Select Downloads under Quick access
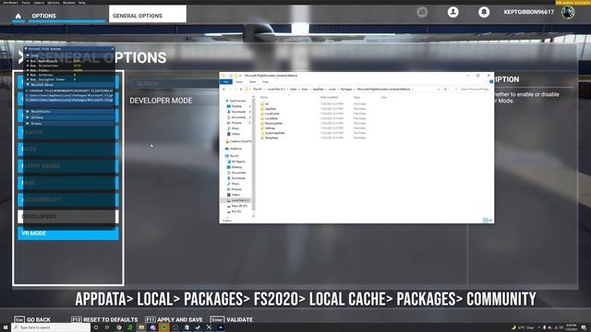This screenshot has width=591, height=332. 238,112
